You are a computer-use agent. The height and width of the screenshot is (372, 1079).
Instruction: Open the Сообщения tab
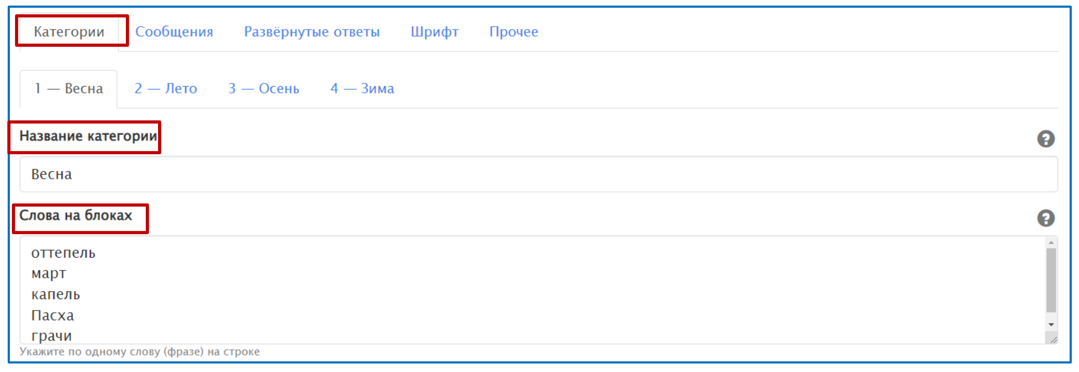coord(174,32)
